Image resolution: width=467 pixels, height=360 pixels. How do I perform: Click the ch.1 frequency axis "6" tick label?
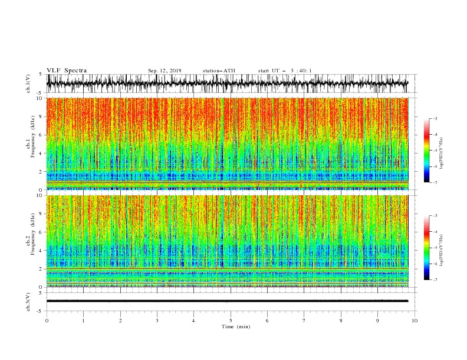coord(41,135)
